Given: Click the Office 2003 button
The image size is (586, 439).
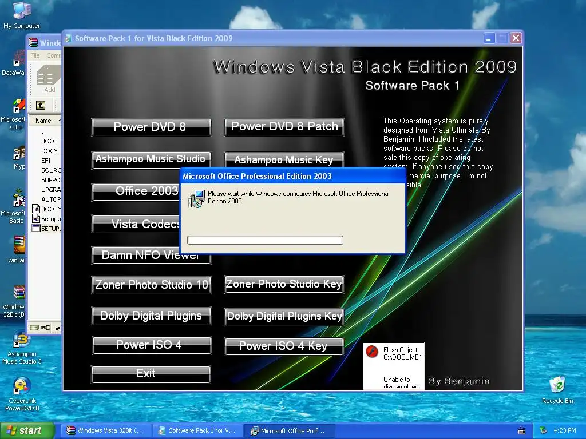Looking at the screenshot, I should [x=136, y=191].
